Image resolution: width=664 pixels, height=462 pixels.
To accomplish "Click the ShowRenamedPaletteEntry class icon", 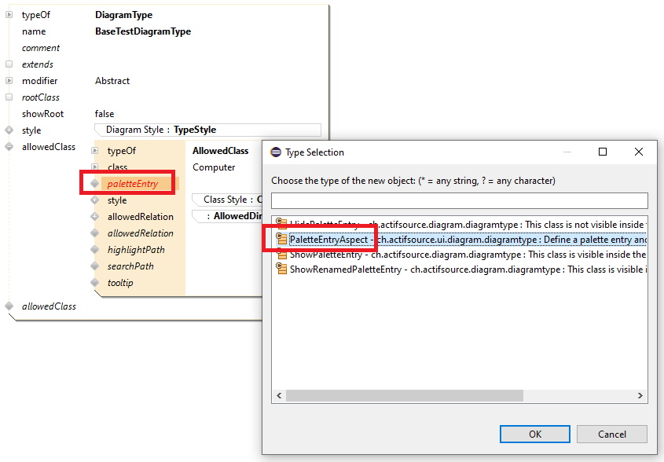I will tap(281, 269).
